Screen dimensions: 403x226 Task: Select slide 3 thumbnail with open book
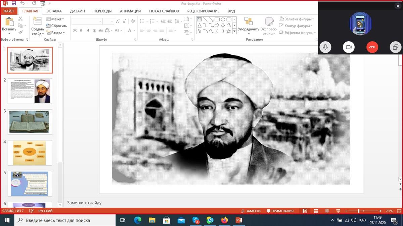30,122
